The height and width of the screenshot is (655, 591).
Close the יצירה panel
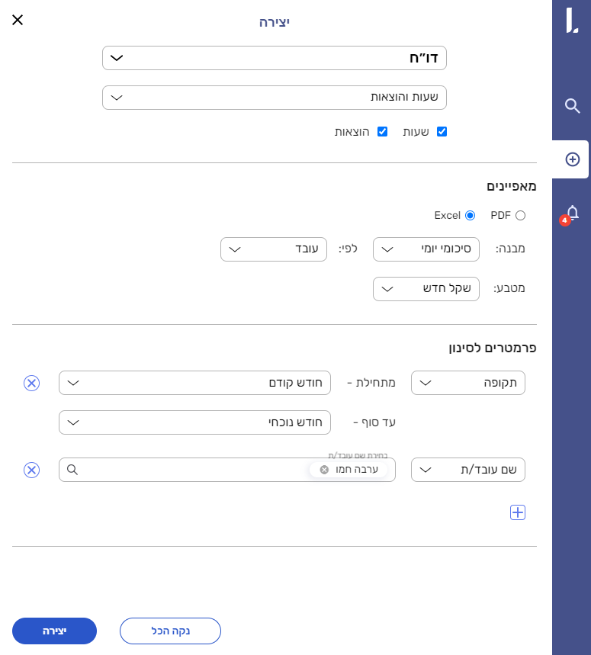pyautogui.click(x=18, y=20)
